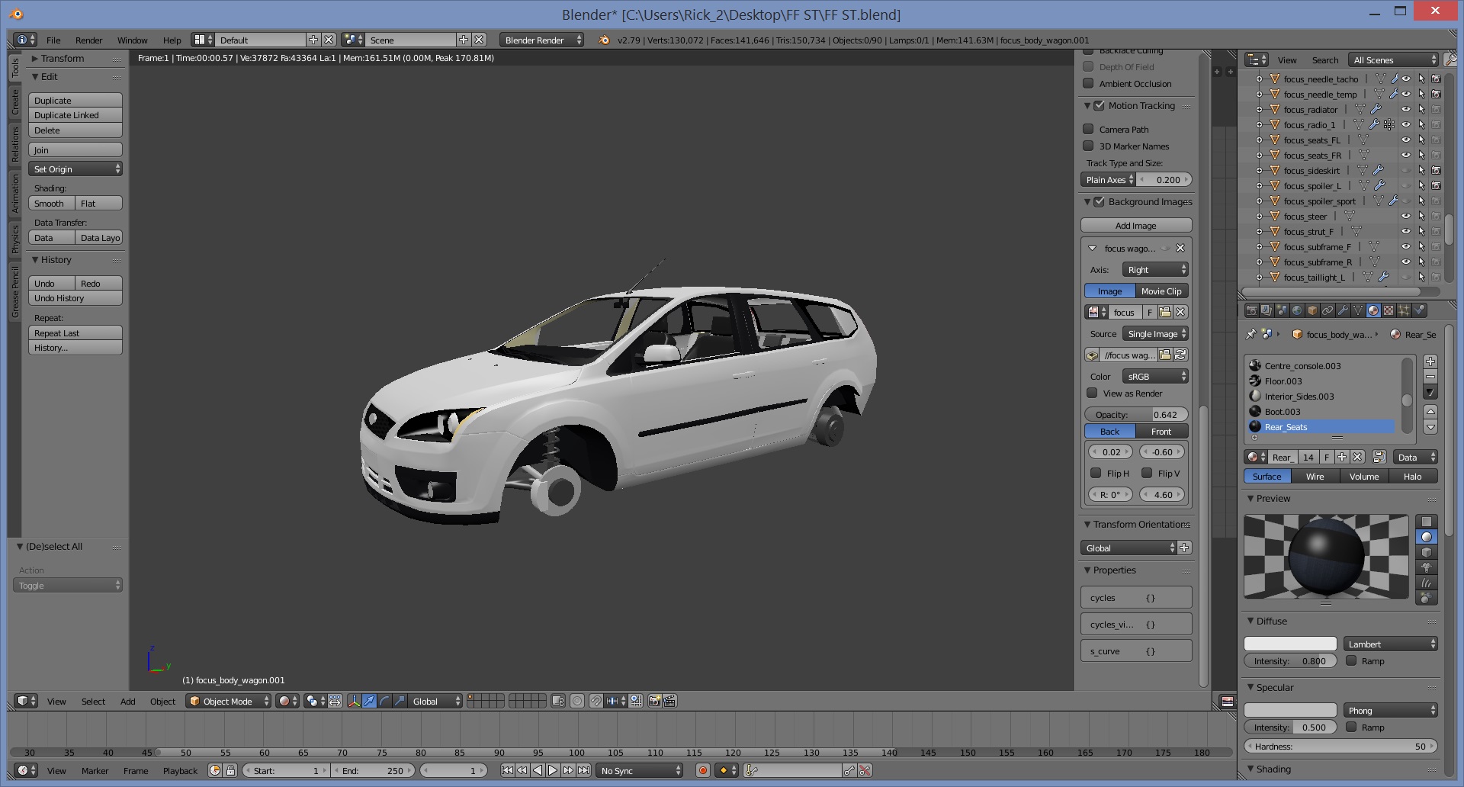Open the World properties tab icon

(x=1297, y=310)
